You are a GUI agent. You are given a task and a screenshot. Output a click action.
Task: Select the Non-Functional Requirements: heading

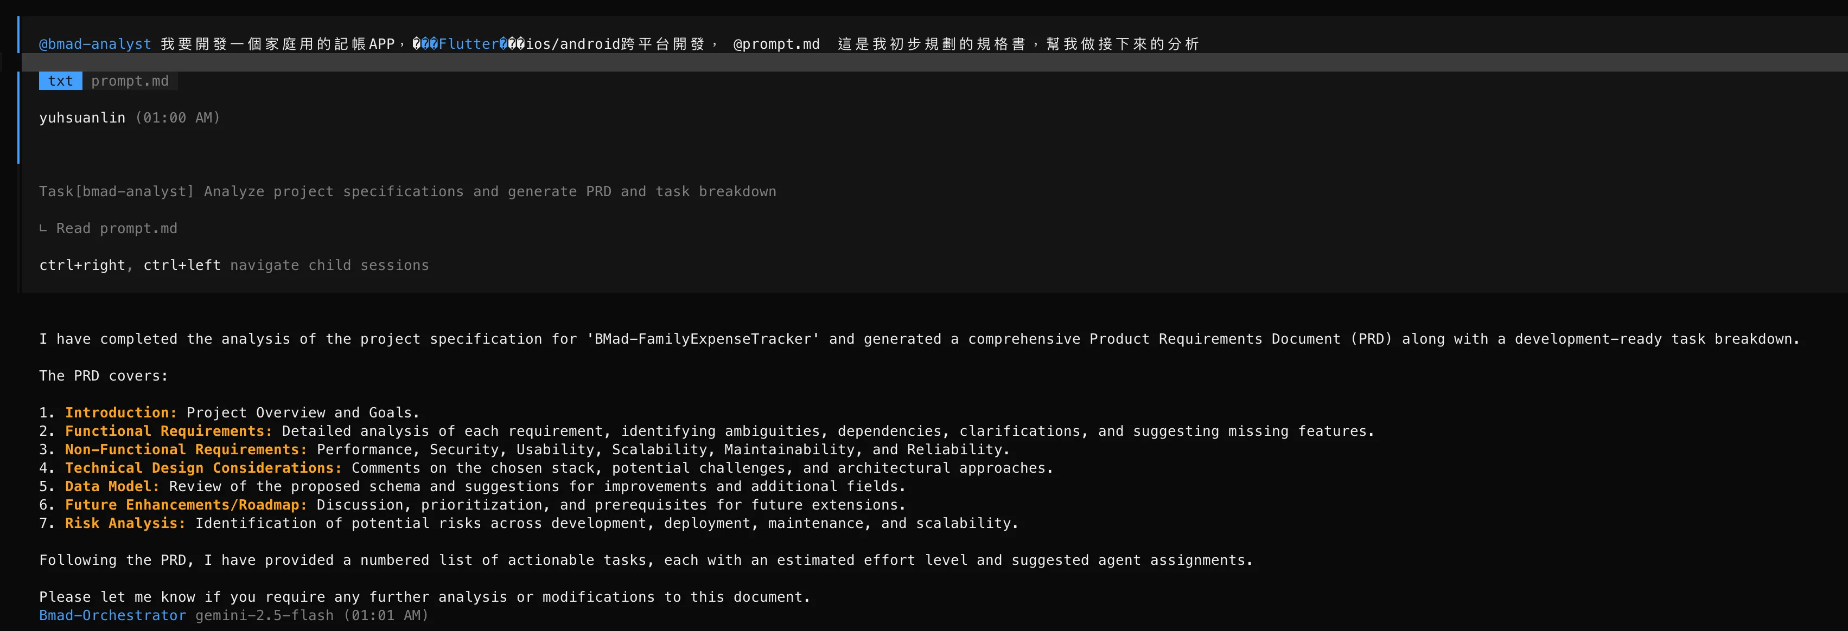[186, 449]
